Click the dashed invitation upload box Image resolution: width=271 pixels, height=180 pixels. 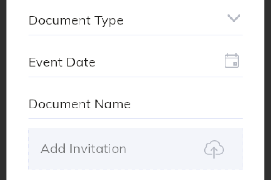click(136, 149)
